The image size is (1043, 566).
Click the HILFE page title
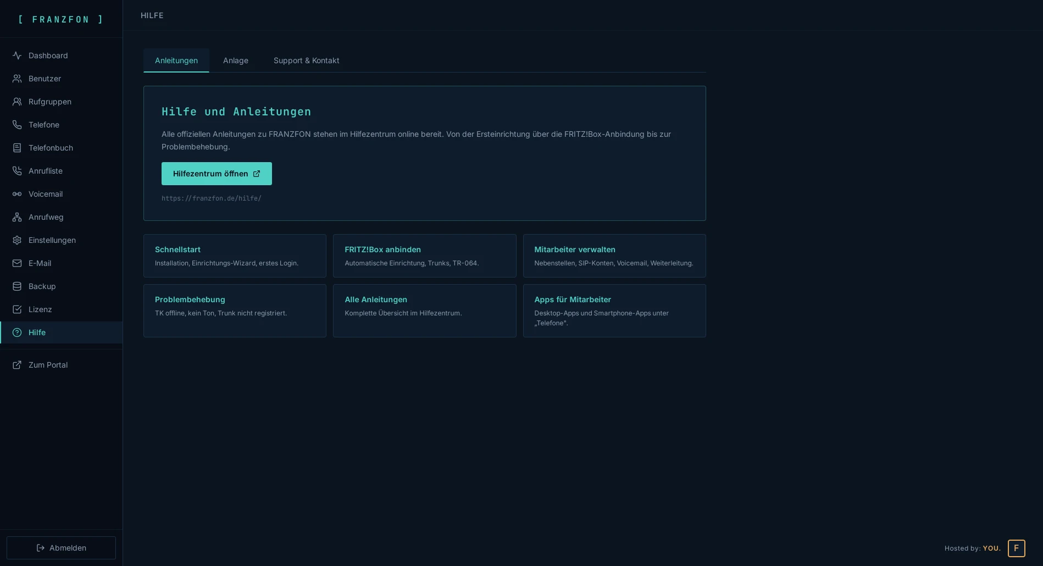(x=152, y=15)
